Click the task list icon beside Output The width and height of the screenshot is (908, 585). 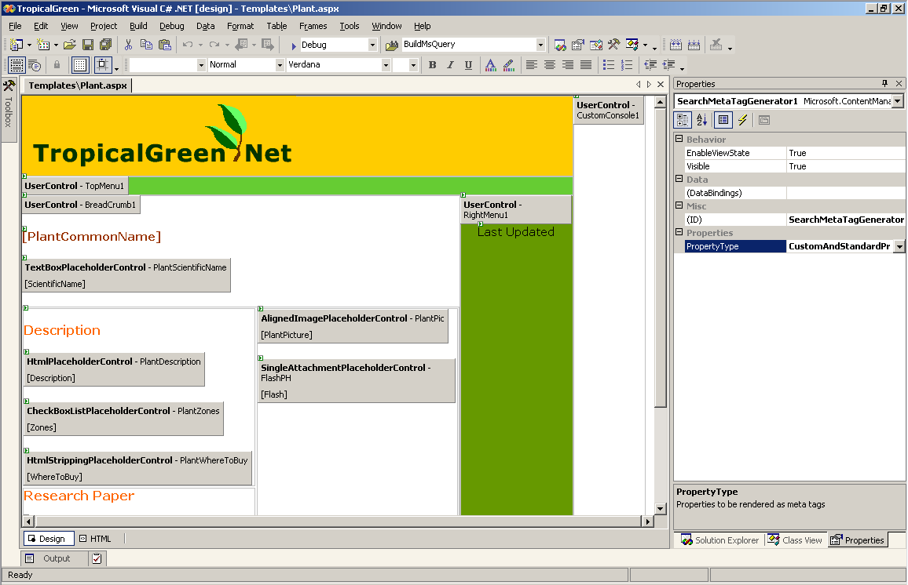[x=97, y=558]
